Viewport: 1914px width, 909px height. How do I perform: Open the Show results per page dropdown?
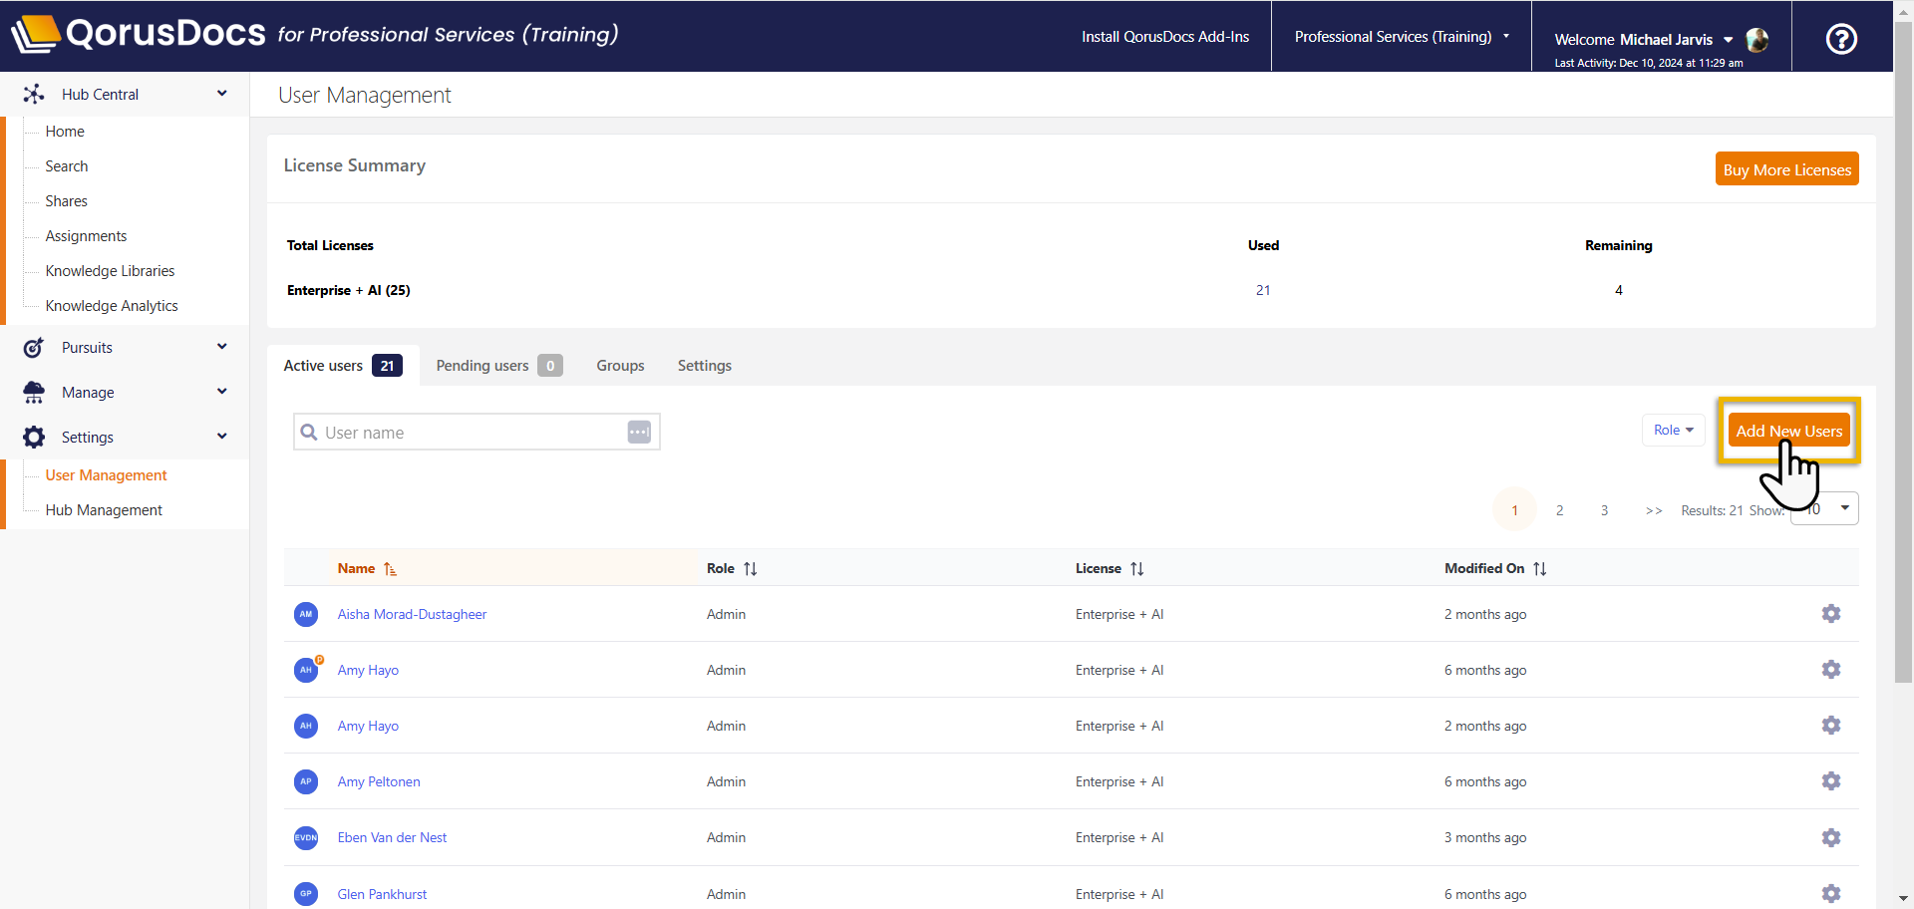[1824, 508]
